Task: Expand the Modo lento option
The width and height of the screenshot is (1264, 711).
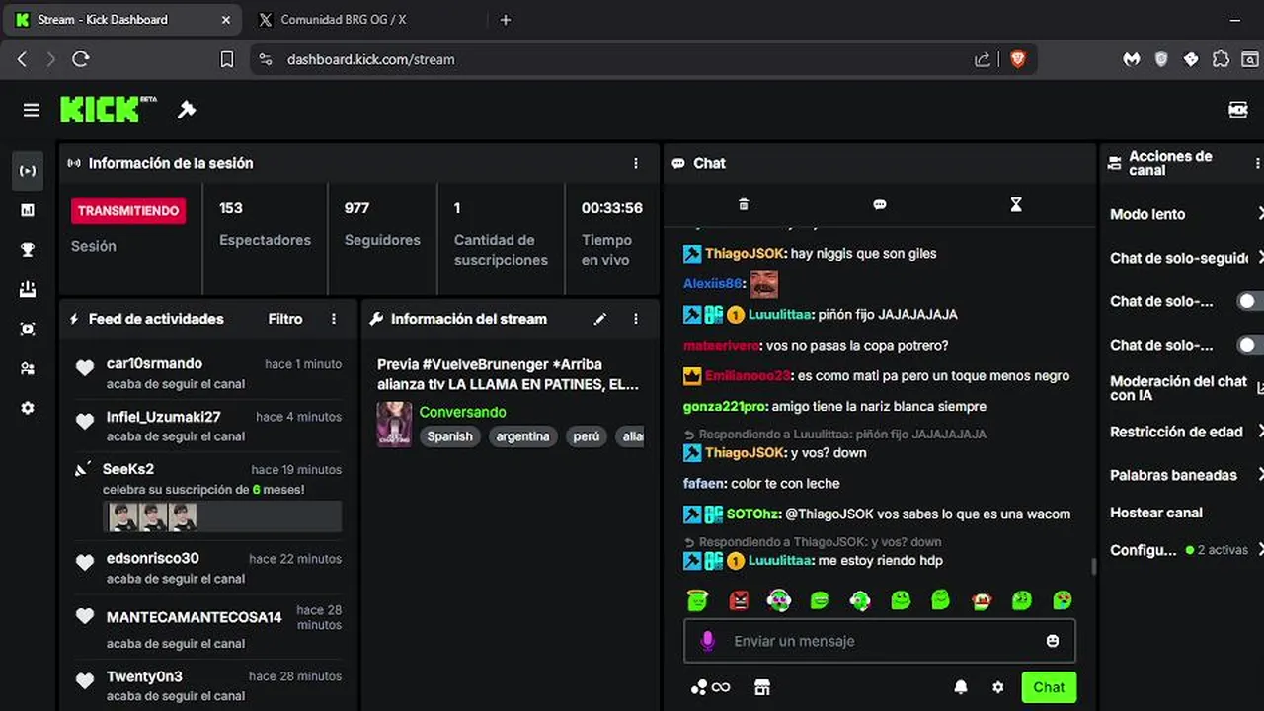Action: click(x=1260, y=214)
